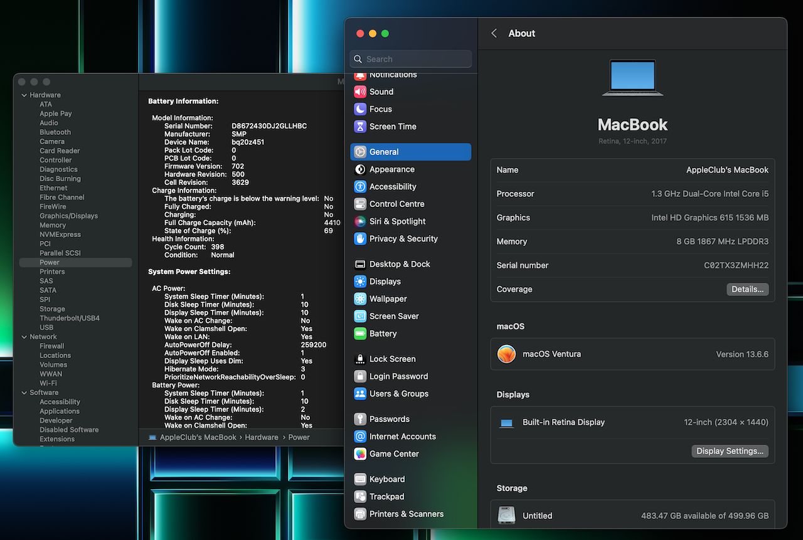
Task: Click Hardware in the path bar
Action: click(x=262, y=437)
